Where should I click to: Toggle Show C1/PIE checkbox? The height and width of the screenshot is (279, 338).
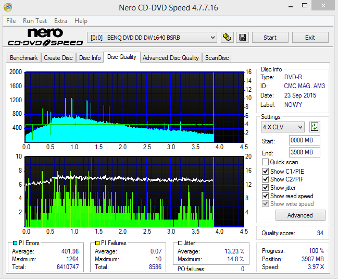[x=265, y=172]
